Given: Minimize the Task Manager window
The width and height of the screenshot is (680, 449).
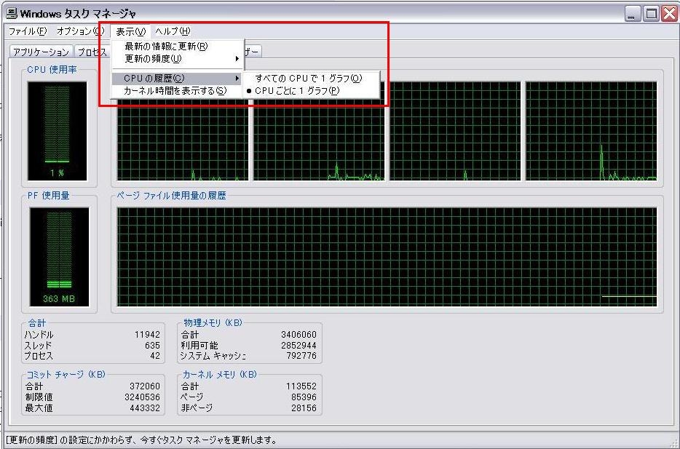Looking at the screenshot, I should 632,14.
